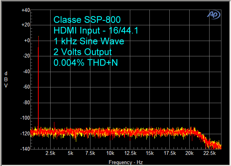Click the +0 label on the y-axis
The image size is (231, 166).
26,40
